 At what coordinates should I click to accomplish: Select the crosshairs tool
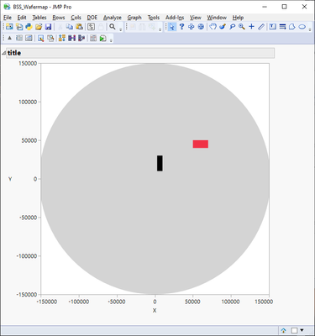click(x=251, y=27)
